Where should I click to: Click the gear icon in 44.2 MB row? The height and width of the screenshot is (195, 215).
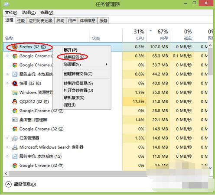(x=15, y=74)
